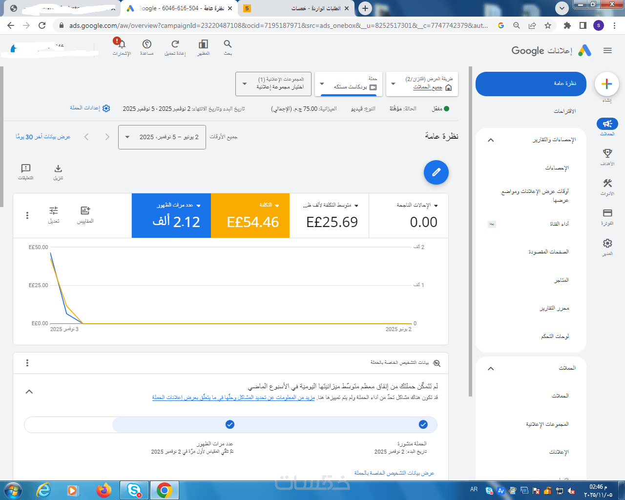
Task: Click the Chrome address bar URL
Action: pos(278,25)
